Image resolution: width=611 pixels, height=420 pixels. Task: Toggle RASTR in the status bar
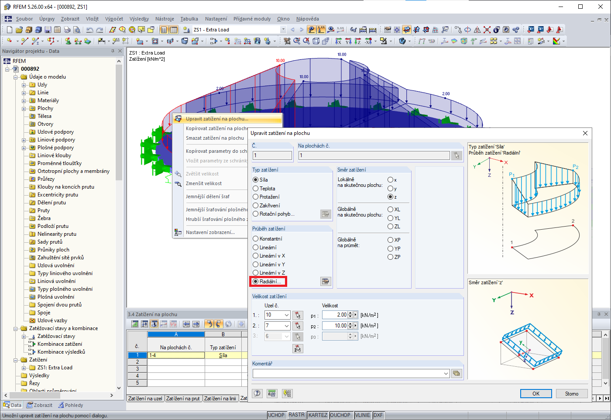pos(297,415)
